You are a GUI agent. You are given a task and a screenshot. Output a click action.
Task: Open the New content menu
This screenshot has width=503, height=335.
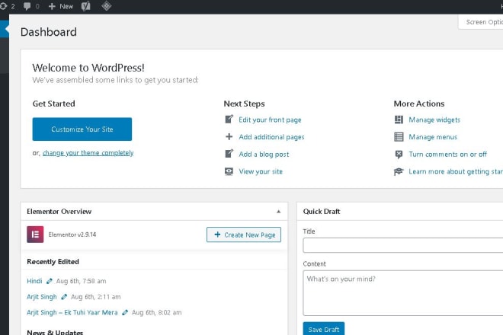tap(61, 6)
